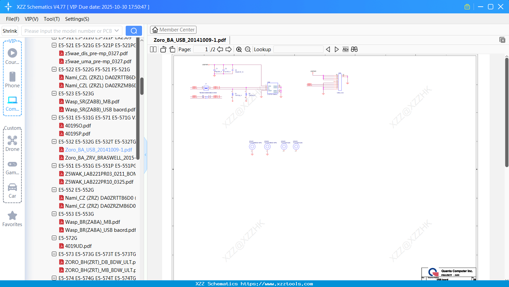Screen dimensions: 509x287
Task: Rotate the page counterclockwise
Action: pos(163,50)
